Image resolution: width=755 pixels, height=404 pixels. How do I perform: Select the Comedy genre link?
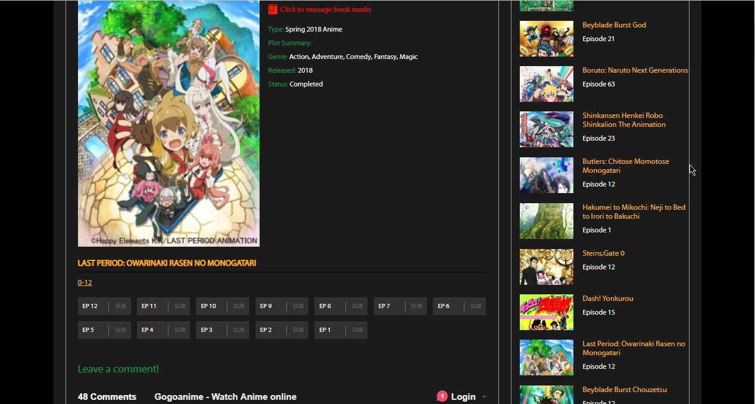click(x=358, y=57)
